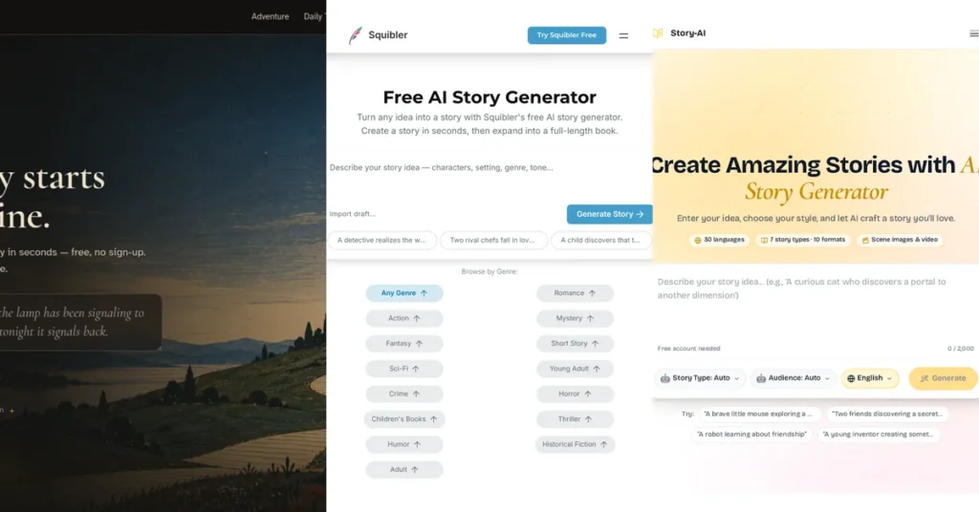Click the Free AI Story Generator heading
The image size is (979, 512).
pyautogui.click(x=489, y=97)
